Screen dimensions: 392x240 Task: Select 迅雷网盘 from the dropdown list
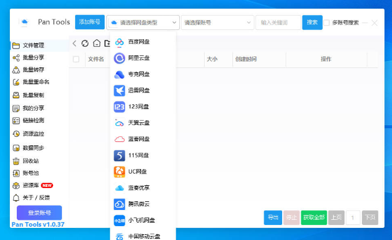tap(143, 91)
